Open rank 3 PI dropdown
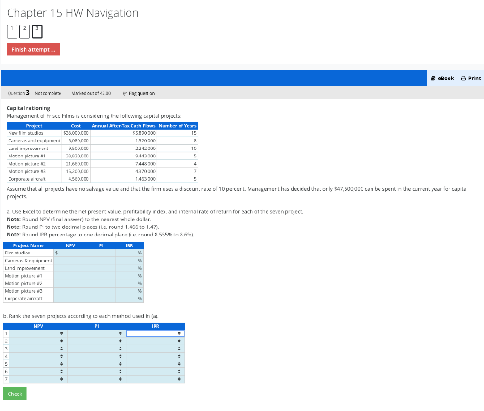484x411 pixels. click(96, 349)
